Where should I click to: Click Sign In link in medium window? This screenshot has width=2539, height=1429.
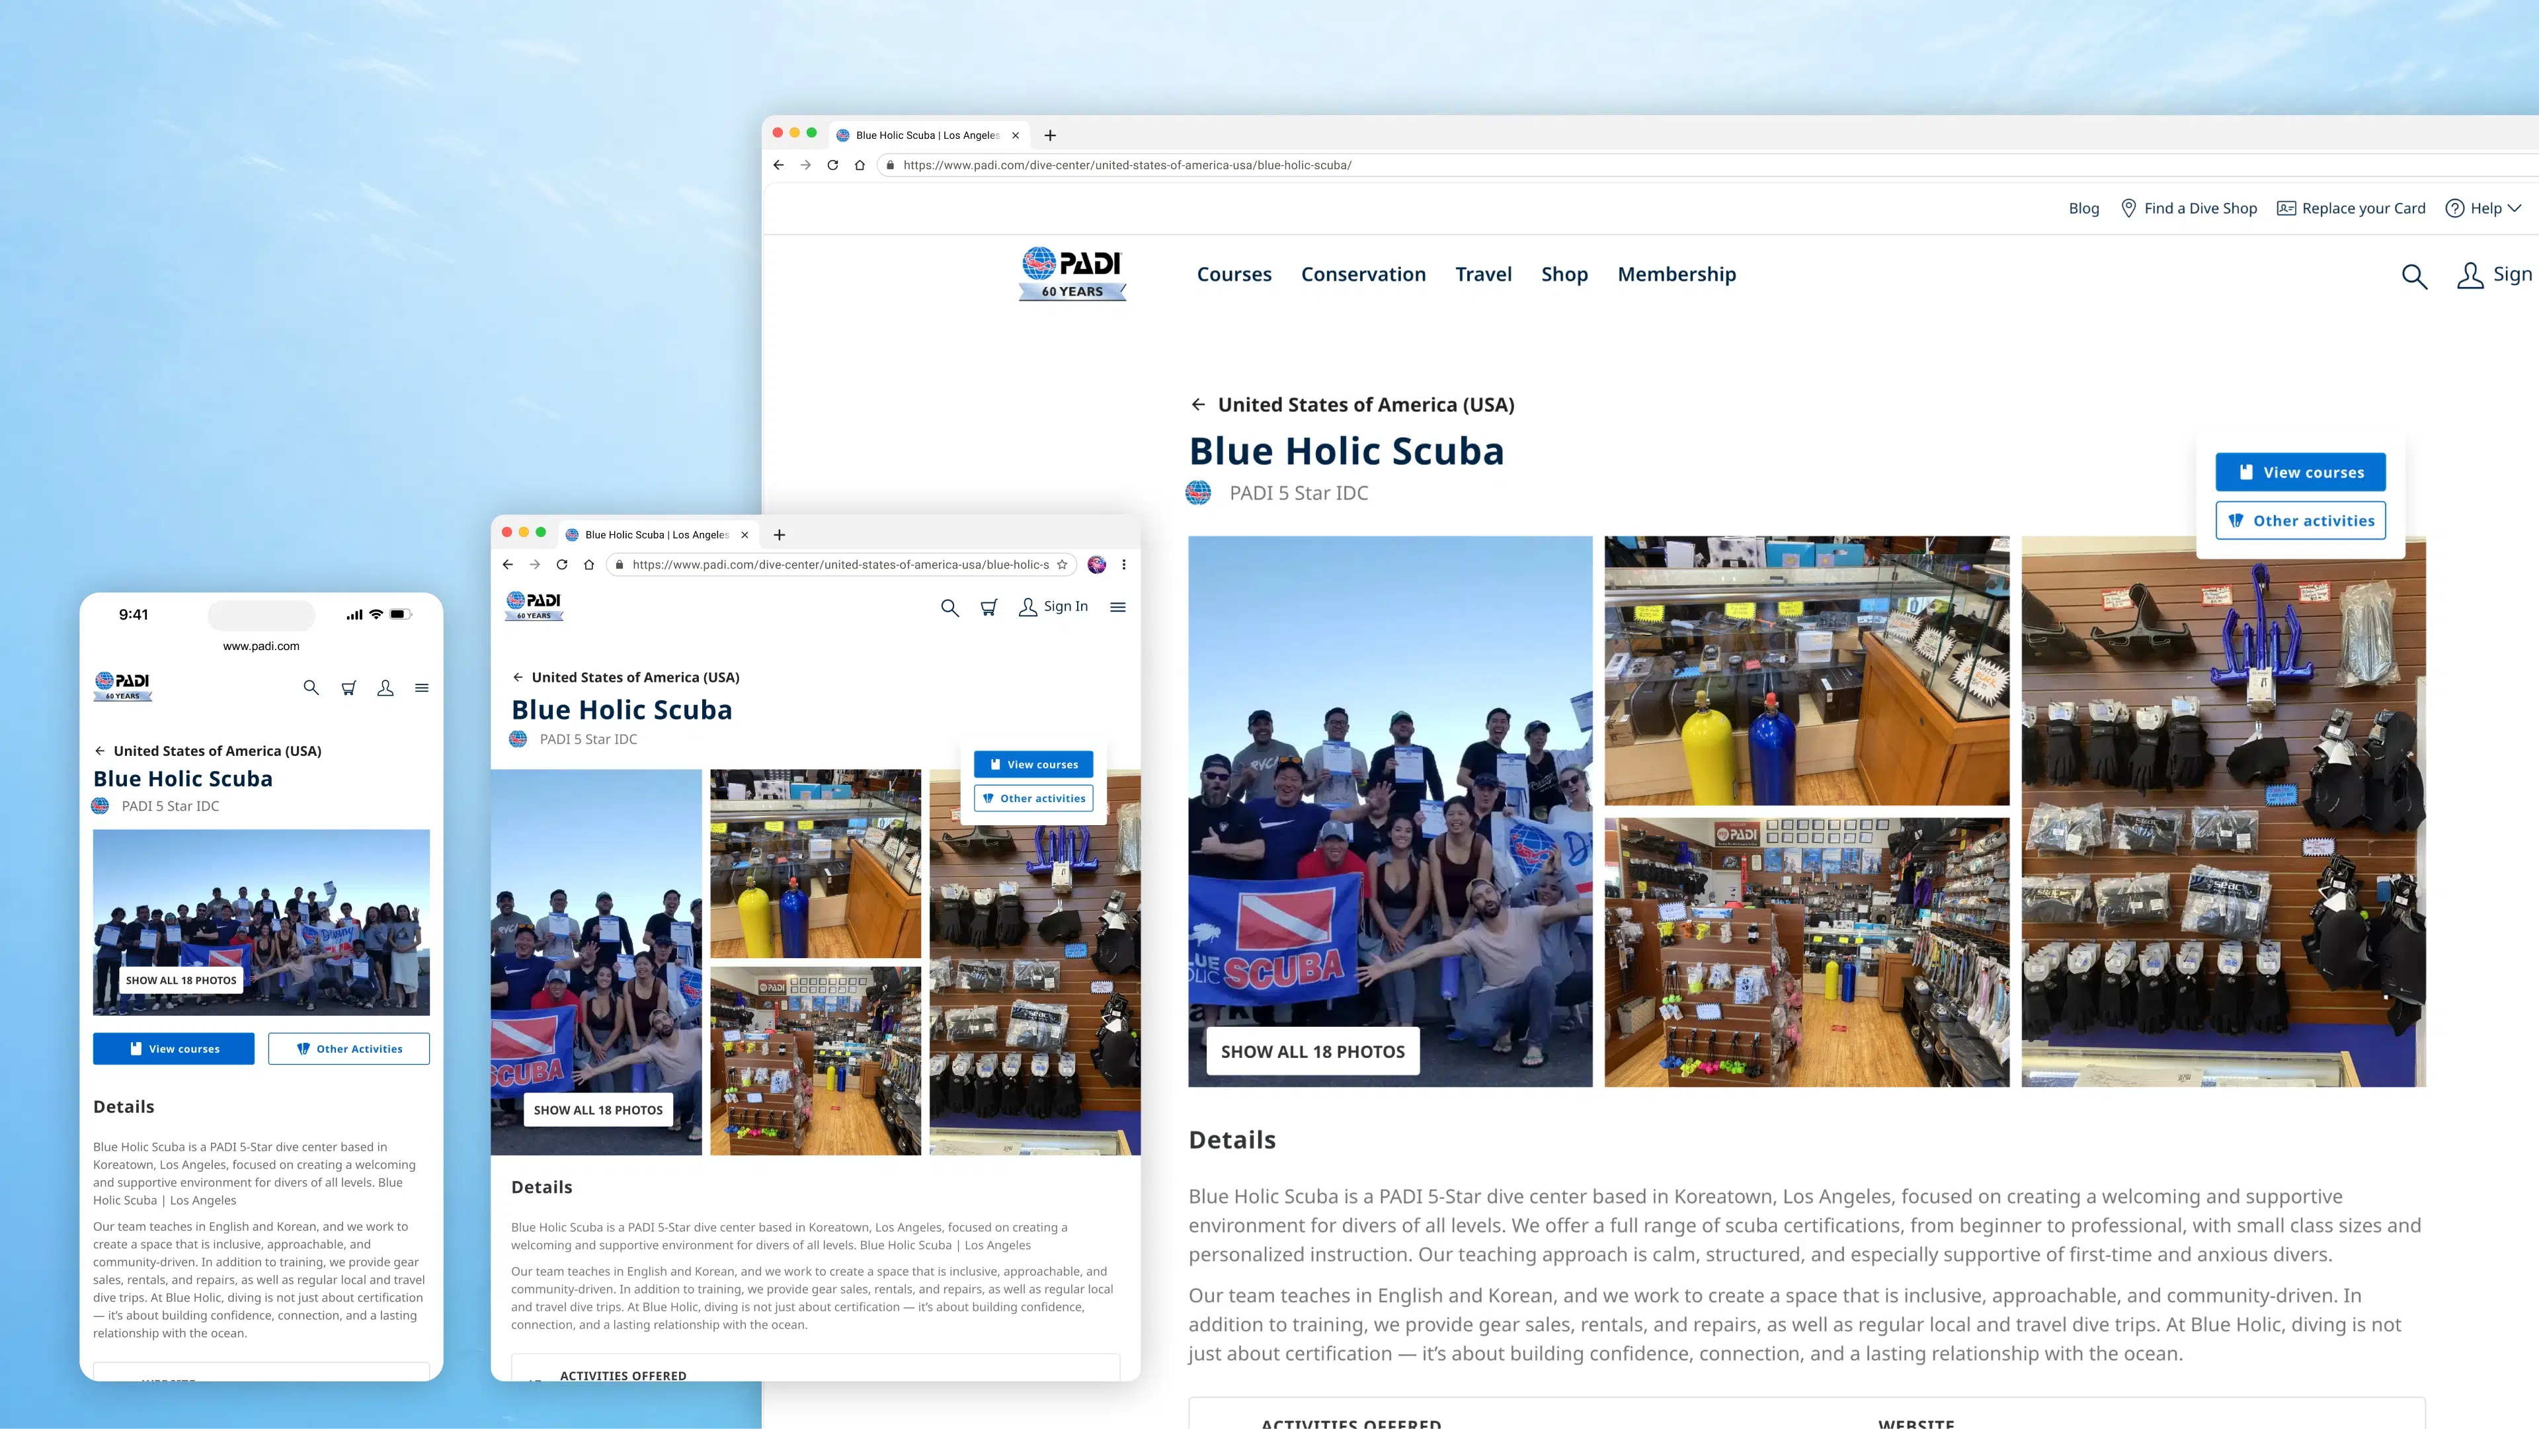[1054, 606]
